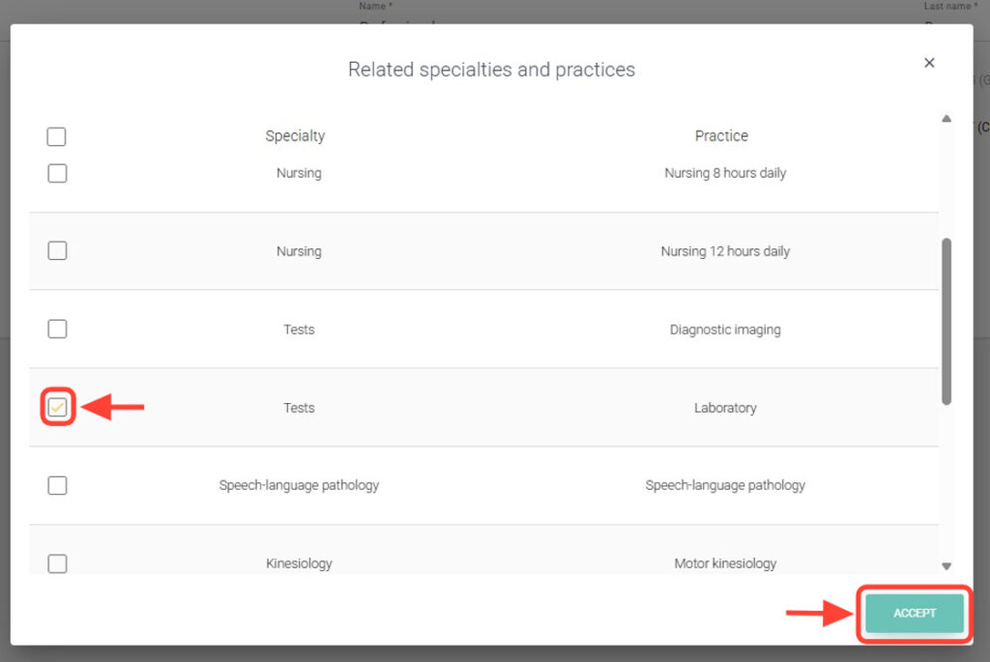This screenshot has height=662, width=990.
Task: Check the Nursing 8 hours daily checkbox
Action: [x=57, y=174]
